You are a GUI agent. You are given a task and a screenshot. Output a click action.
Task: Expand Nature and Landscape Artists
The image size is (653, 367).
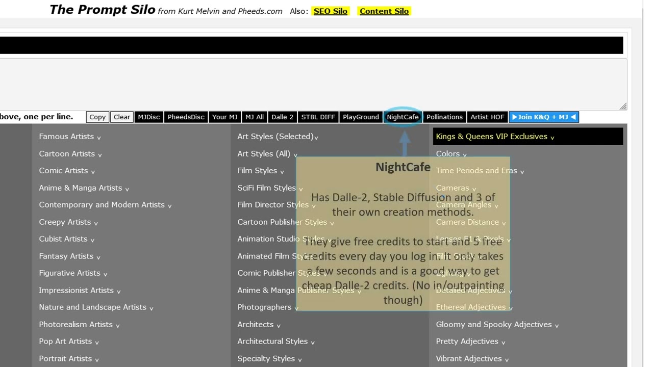96,307
